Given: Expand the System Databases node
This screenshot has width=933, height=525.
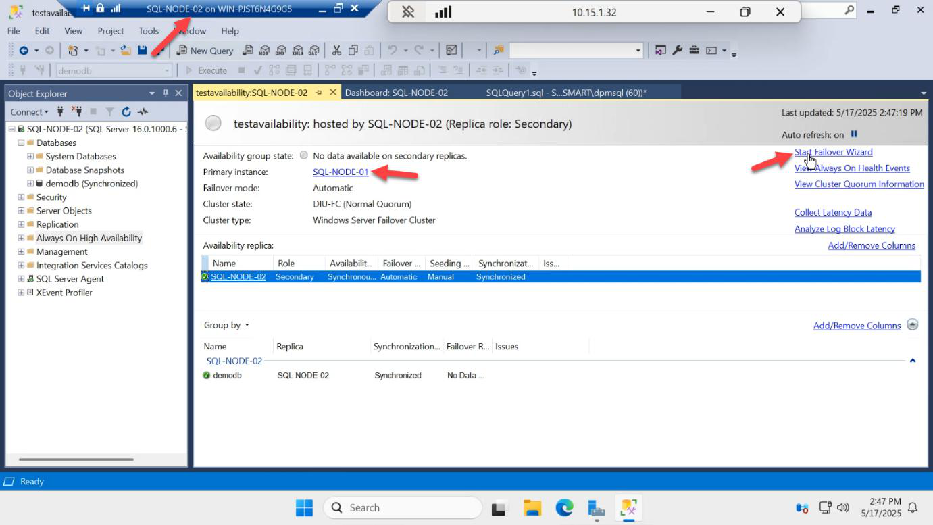Looking at the screenshot, I should [x=30, y=156].
